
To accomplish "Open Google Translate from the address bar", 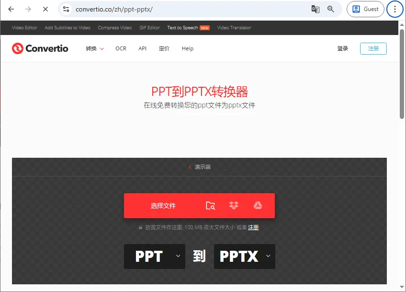I will point(315,9).
